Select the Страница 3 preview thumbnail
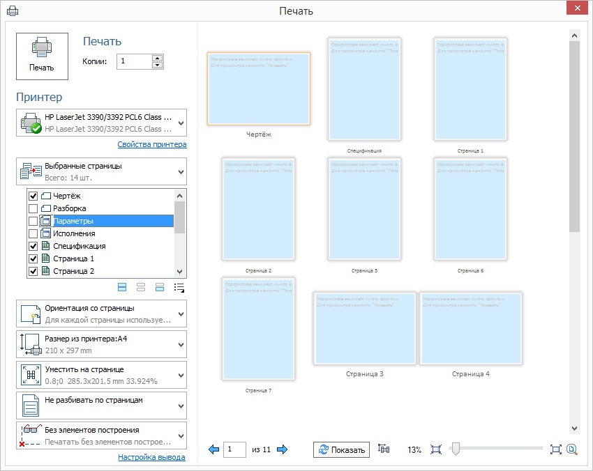593x471 pixels. click(364, 329)
